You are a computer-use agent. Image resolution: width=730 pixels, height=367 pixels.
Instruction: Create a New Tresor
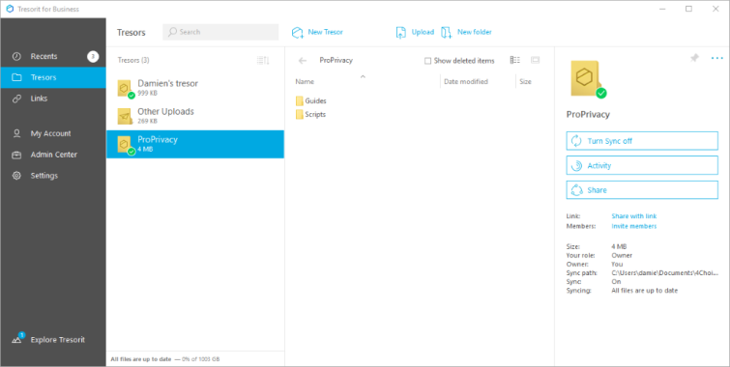point(317,32)
